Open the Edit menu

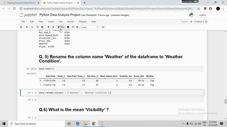click(32, 22)
